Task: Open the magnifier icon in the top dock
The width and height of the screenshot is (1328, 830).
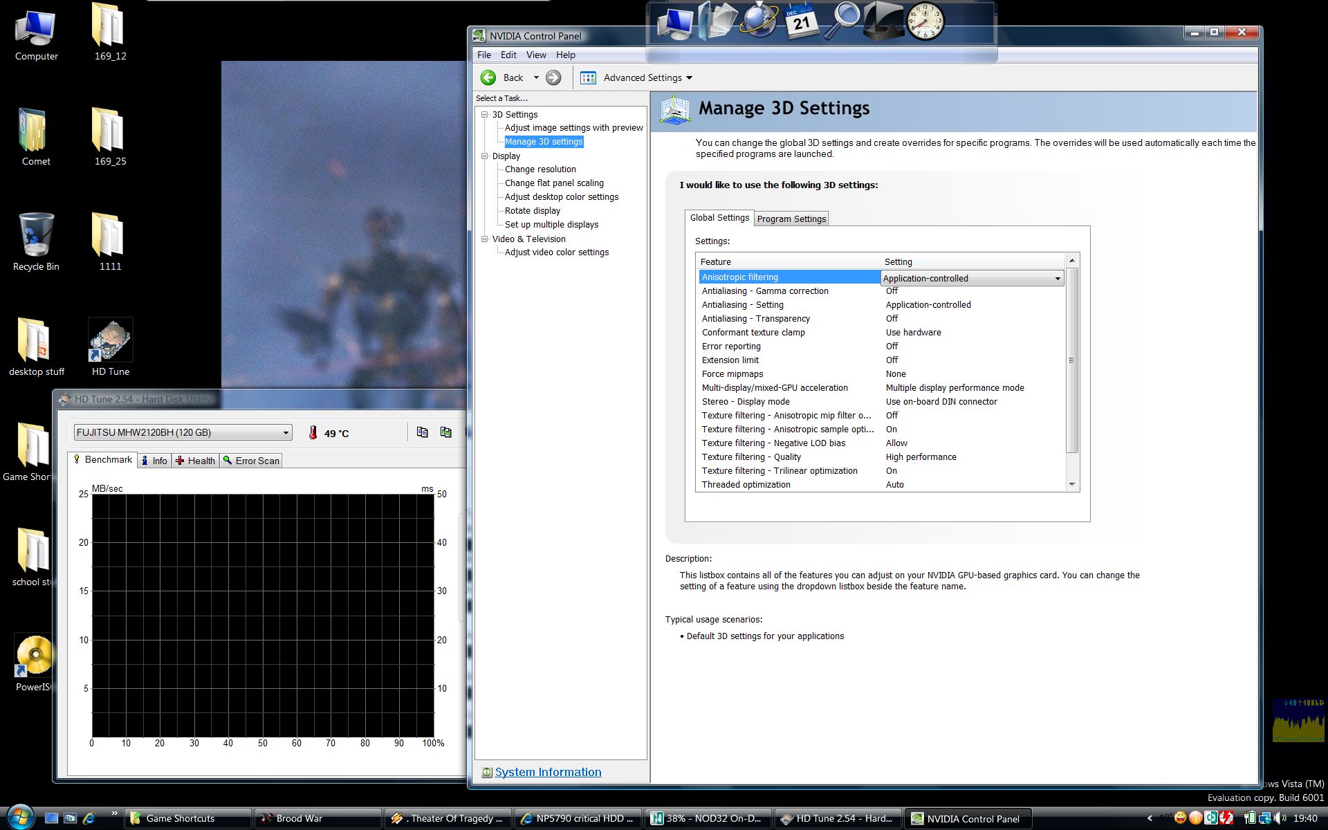Action: [x=844, y=21]
